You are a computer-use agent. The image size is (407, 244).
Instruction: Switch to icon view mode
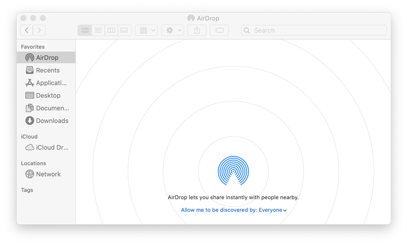(x=85, y=30)
